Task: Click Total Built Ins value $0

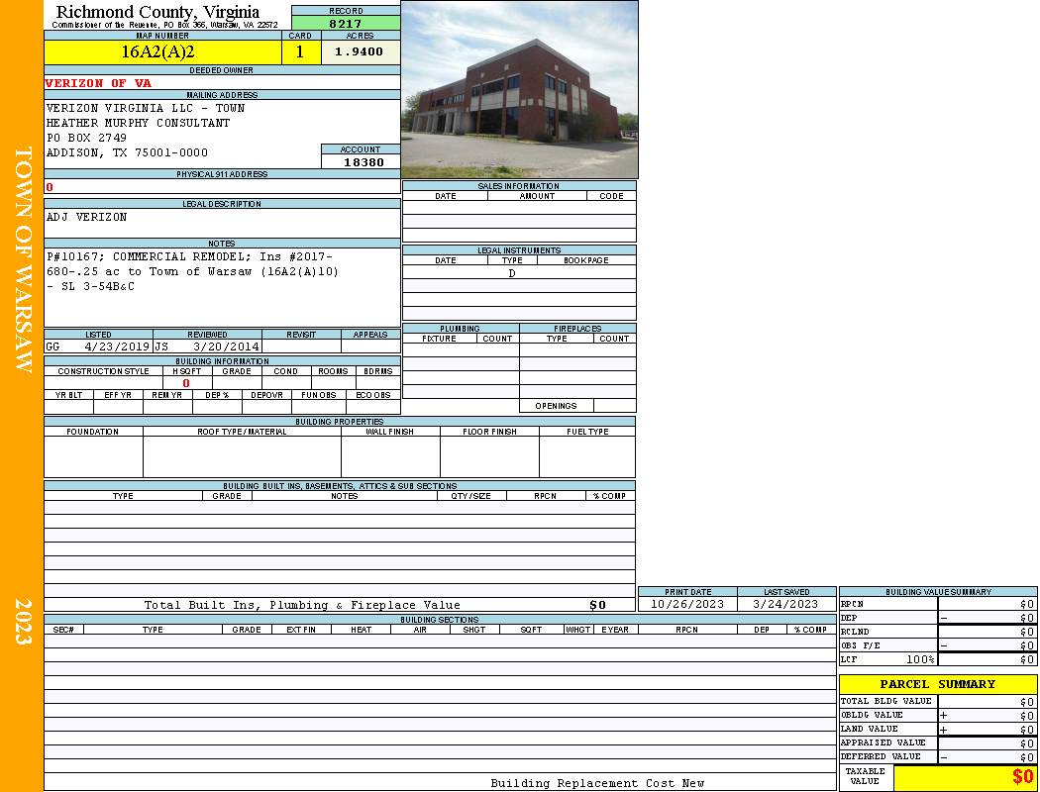Action: click(597, 605)
